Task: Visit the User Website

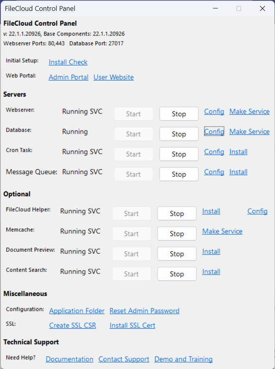Action: 114,77
